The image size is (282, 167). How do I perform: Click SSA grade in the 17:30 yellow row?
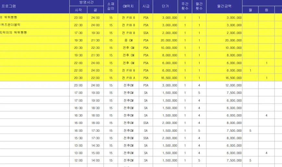point(146,33)
